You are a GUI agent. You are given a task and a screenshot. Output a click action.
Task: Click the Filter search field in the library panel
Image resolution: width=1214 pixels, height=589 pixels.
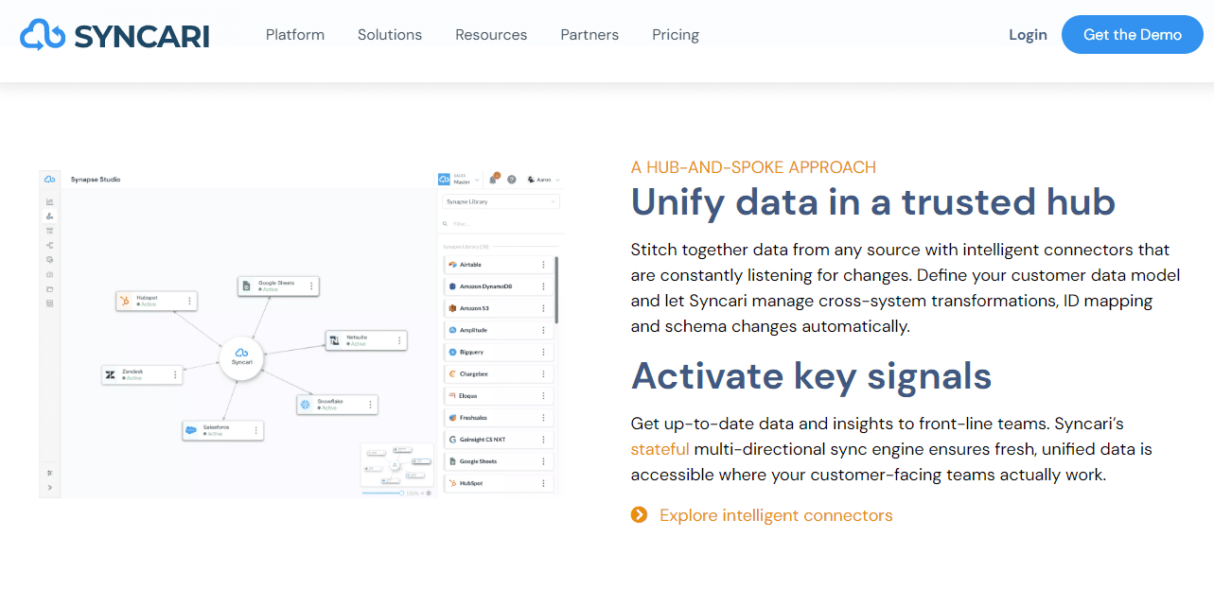click(x=501, y=224)
